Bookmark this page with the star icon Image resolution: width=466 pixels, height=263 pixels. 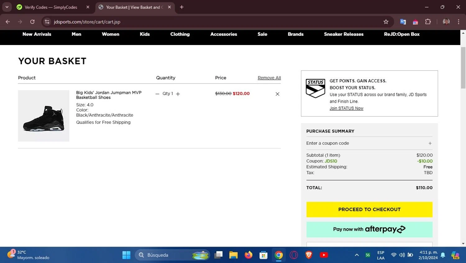click(x=386, y=22)
